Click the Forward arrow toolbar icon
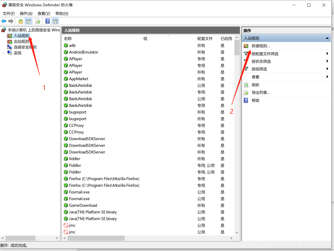 point(11,21)
